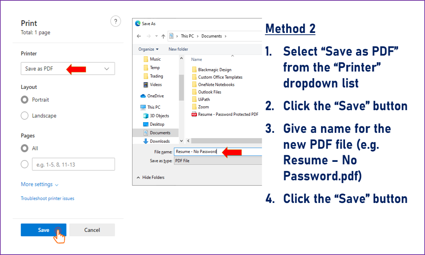Select the Landscape layout option

tap(24, 116)
